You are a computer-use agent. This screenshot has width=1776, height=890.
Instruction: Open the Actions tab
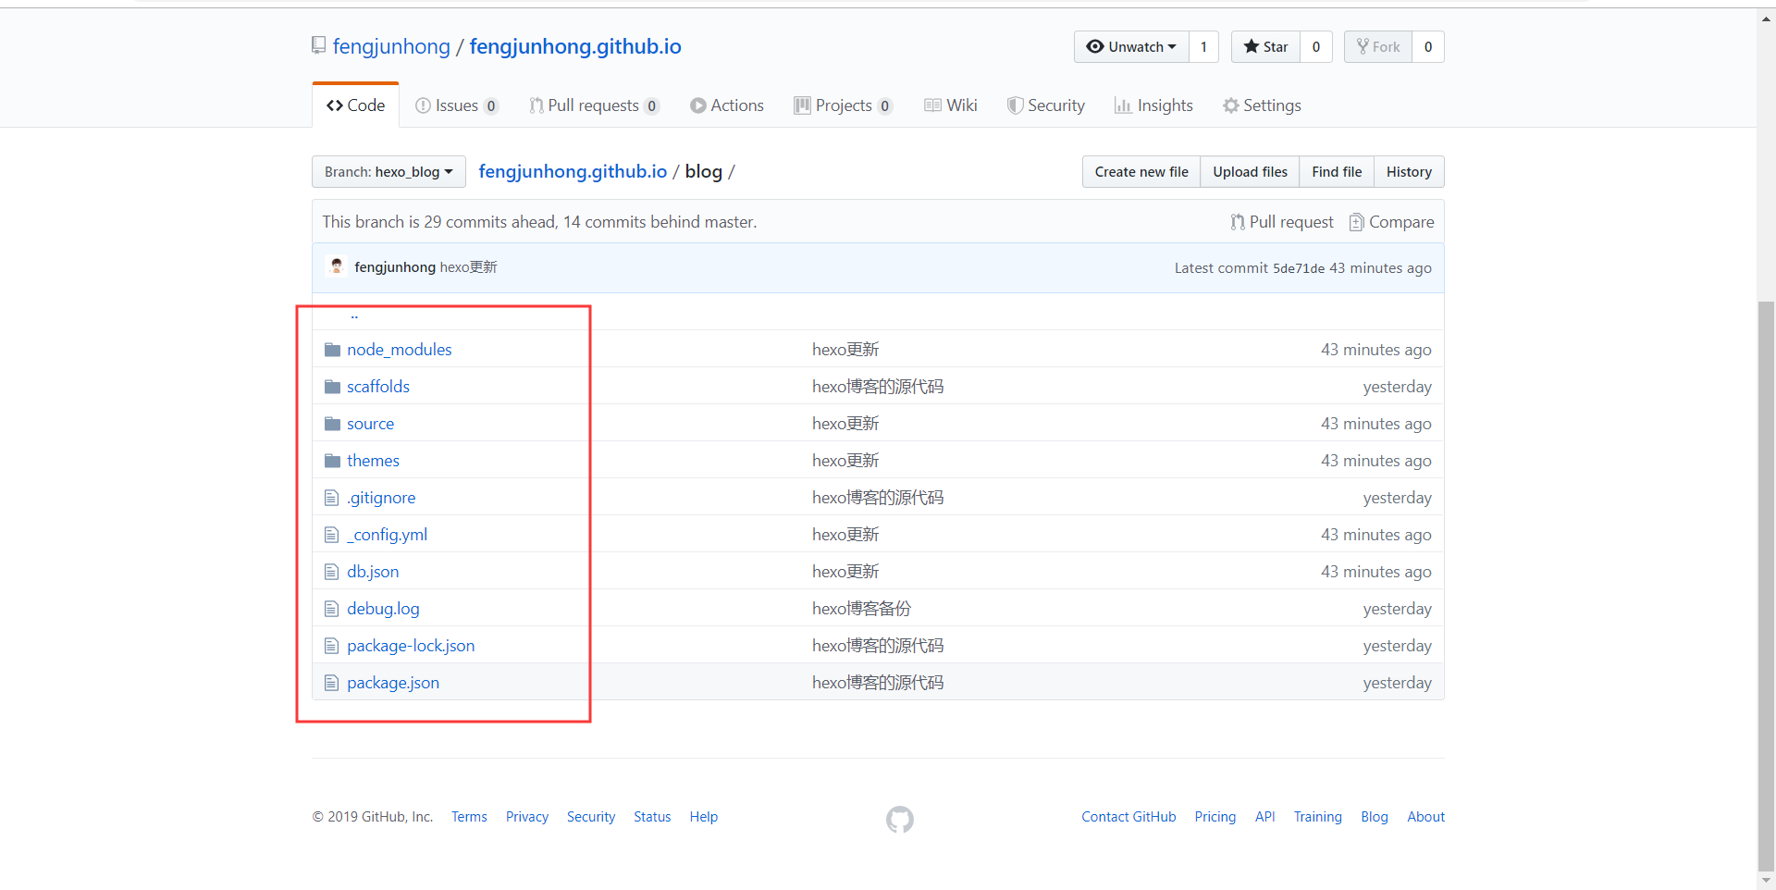click(727, 105)
